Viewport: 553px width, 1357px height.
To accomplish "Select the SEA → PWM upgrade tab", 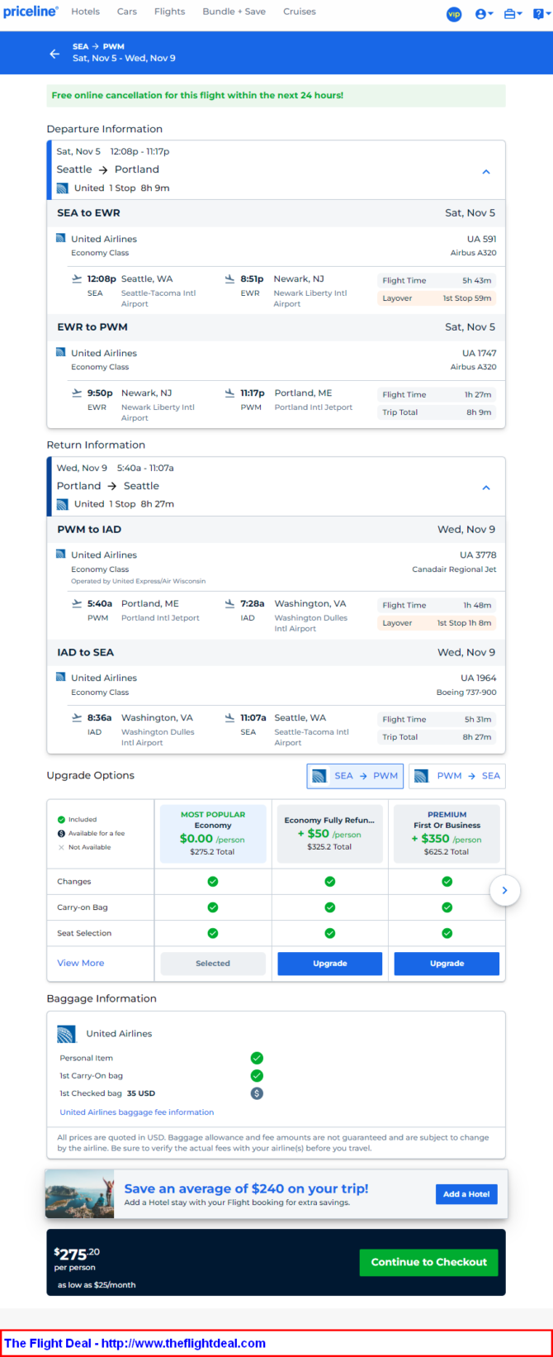I will 355,776.
